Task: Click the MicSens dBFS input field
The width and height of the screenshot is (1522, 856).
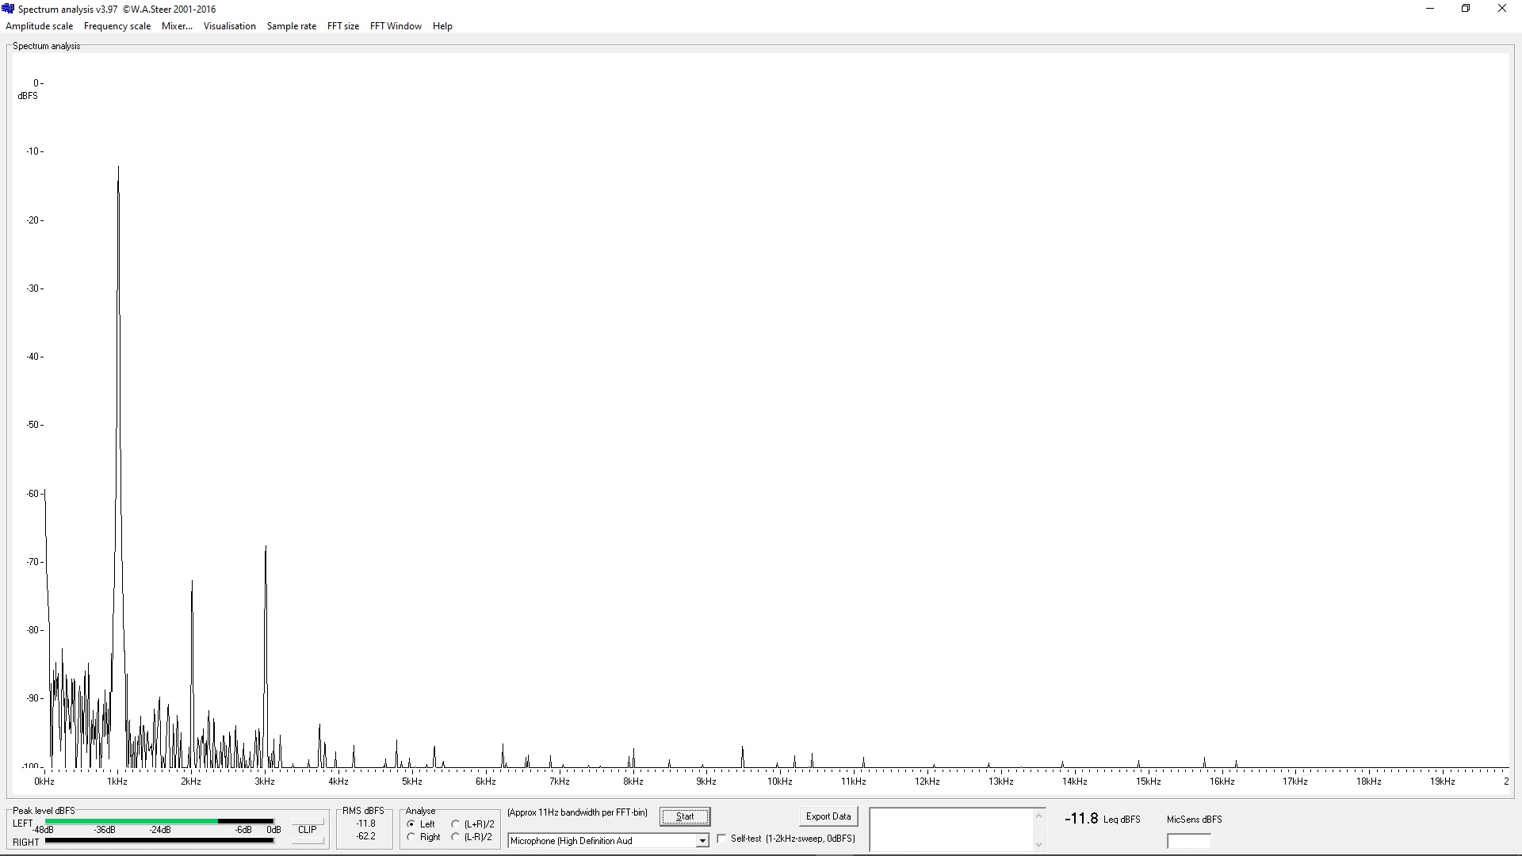Action: click(x=1188, y=841)
